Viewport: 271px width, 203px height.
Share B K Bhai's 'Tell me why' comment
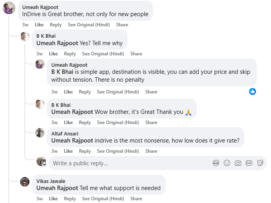(136, 54)
